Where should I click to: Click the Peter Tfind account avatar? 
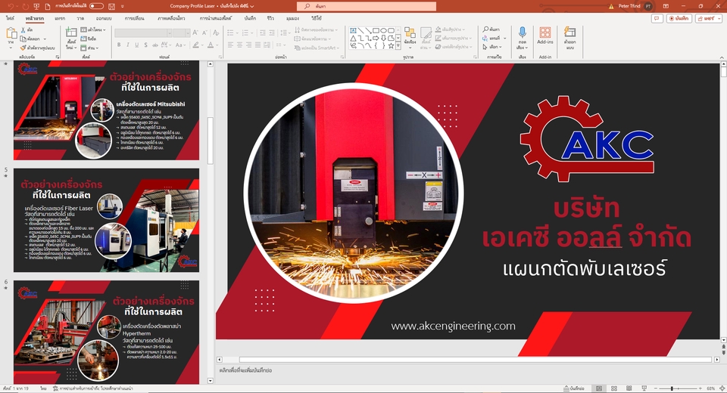(648, 6)
